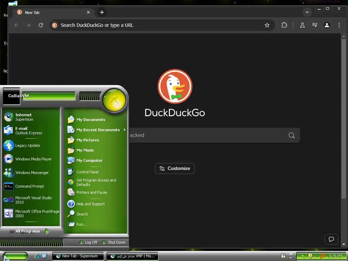The image size is (348, 261).
Task: Bookmark this tab with star icon
Action: click(x=267, y=25)
